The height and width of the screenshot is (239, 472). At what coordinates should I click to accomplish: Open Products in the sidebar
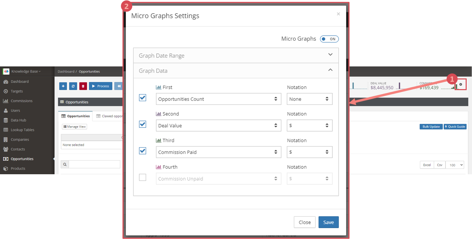(x=18, y=169)
